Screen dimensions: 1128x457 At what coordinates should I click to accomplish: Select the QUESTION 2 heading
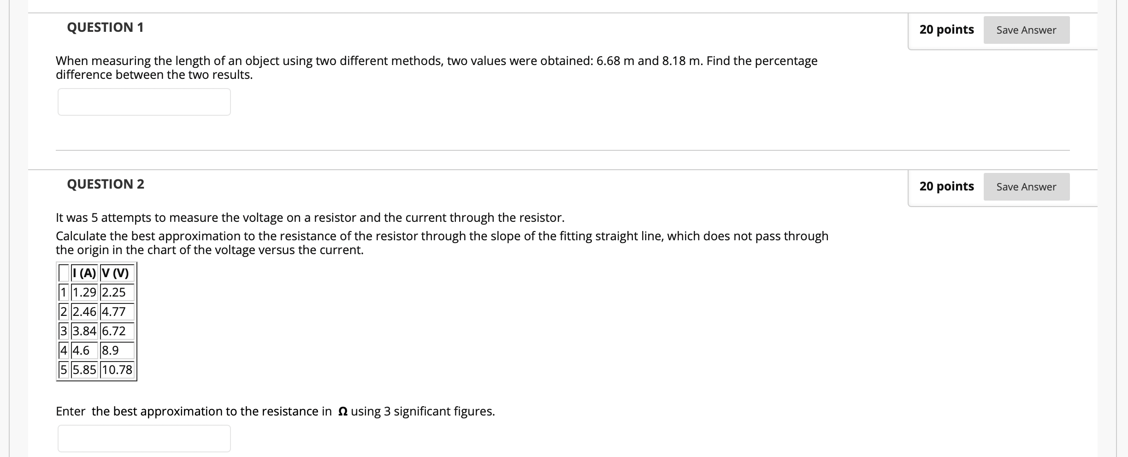(105, 184)
